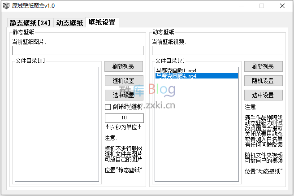Minimize the 原域壁纸魔盒 window
Screen dimensions: 294x196
click(x=242, y=6)
